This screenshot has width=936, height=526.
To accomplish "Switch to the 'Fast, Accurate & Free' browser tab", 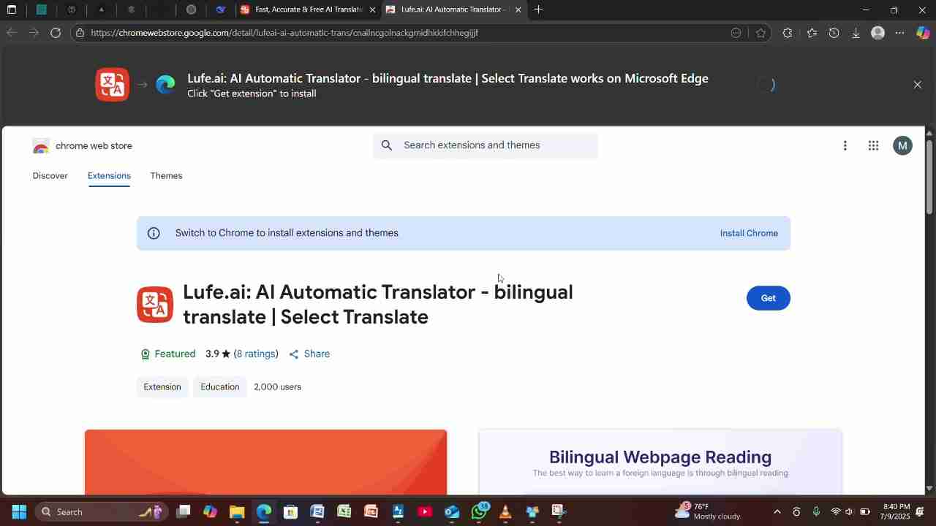I will 307,9.
